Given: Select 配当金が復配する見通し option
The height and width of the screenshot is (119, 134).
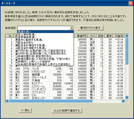Looking at the screenshot, I should tap(45, 48).
